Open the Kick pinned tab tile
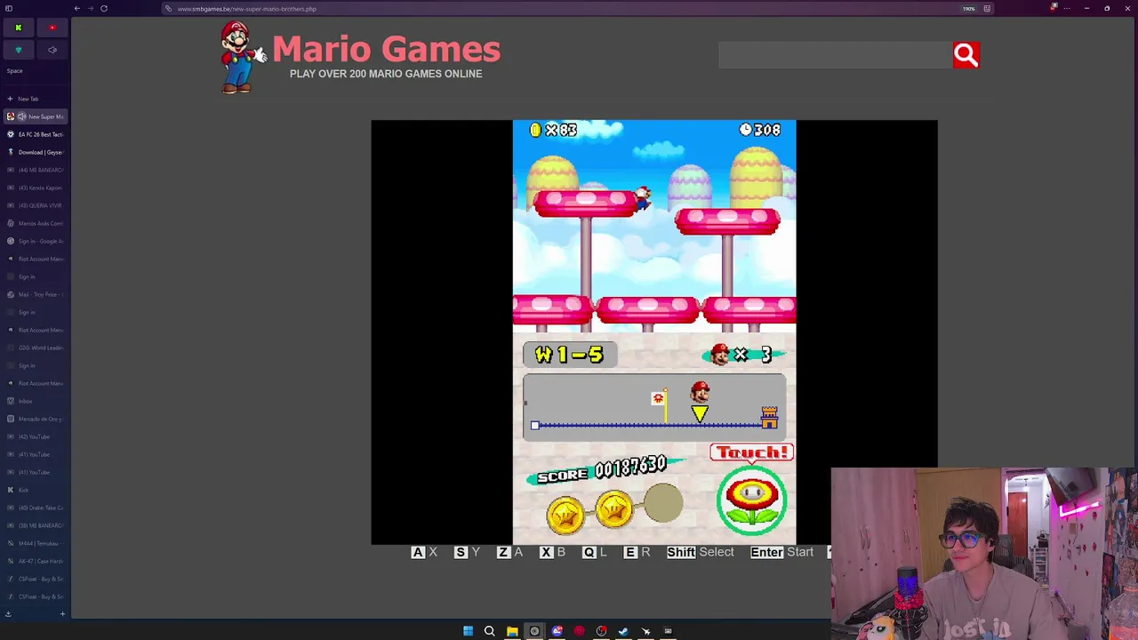The image size is (1138, 640). point(18,28)
